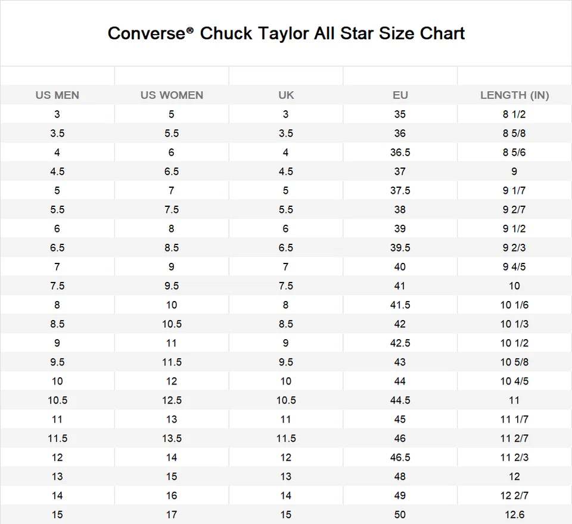Select the 12.6 length cell

[514, 515]
